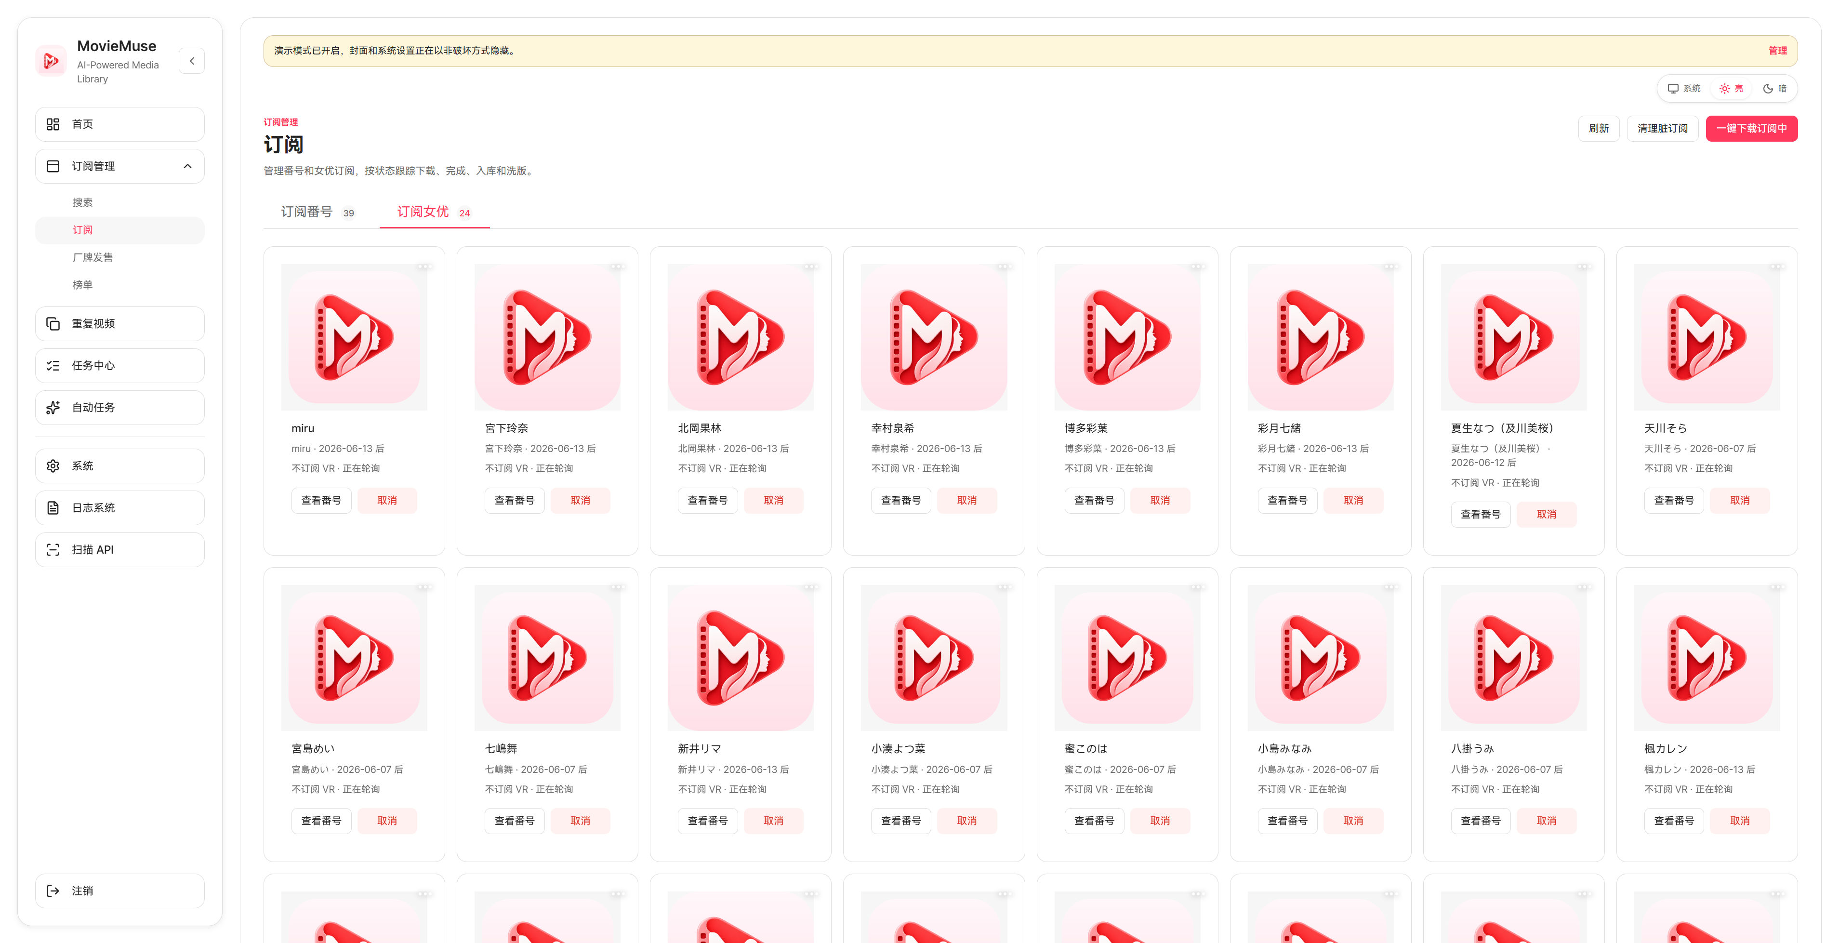Open 任务中心 task center

[x=120, y=366]
